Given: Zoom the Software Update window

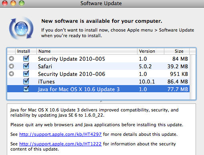Looking at the screenshot, I should tap(22, 3).
